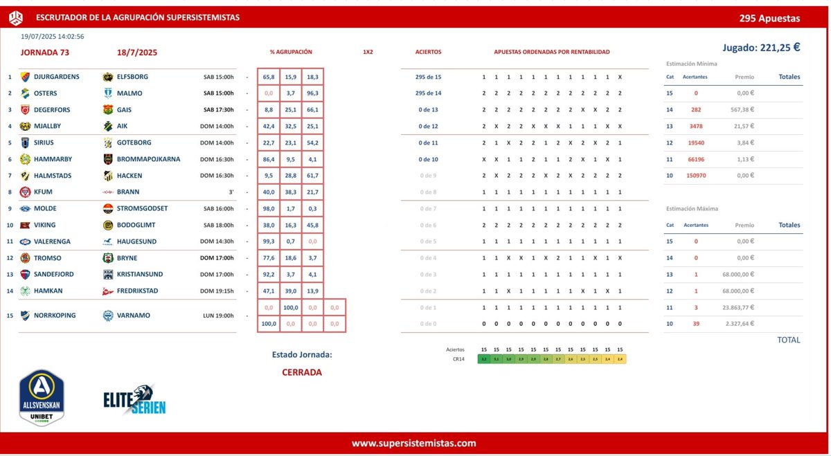Click the FREDRIKSTAD team name

(137, 291)
